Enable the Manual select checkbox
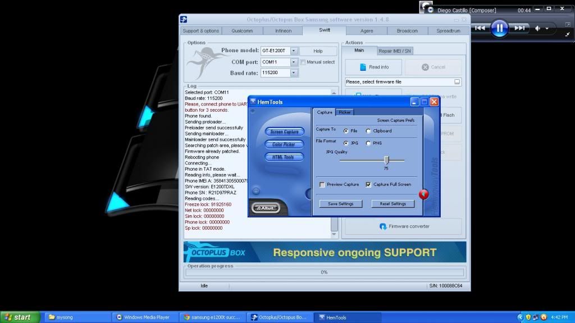The height and width of the screenshot is (323, 575). coord(303,62)
